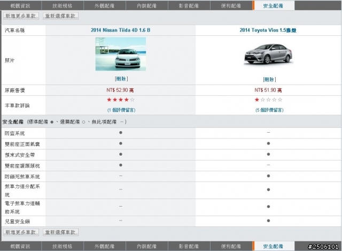Select the bottom 便利配備 tab

pyautogui.click(x=231, y=246)
